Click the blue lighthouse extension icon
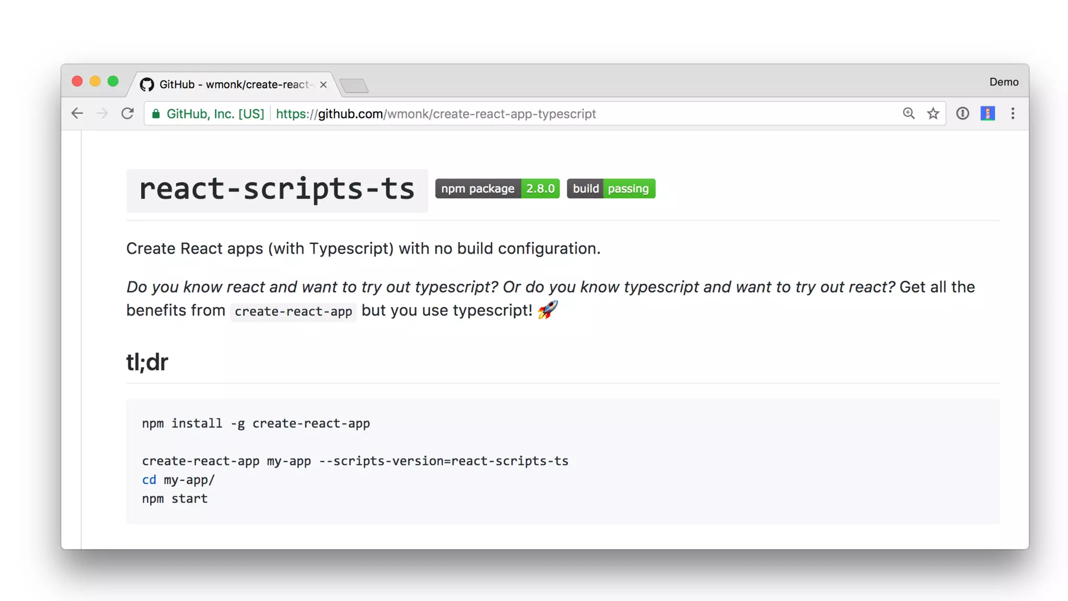This screenshot has width=1068, height=601. tap(988, 113)
